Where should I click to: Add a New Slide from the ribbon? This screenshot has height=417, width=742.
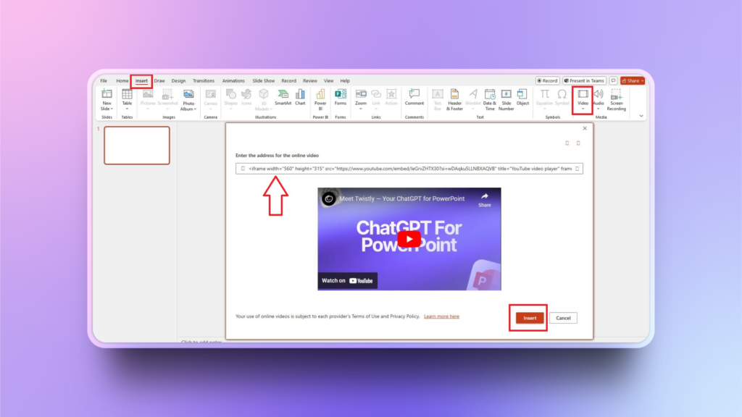(x=107, y=100)
